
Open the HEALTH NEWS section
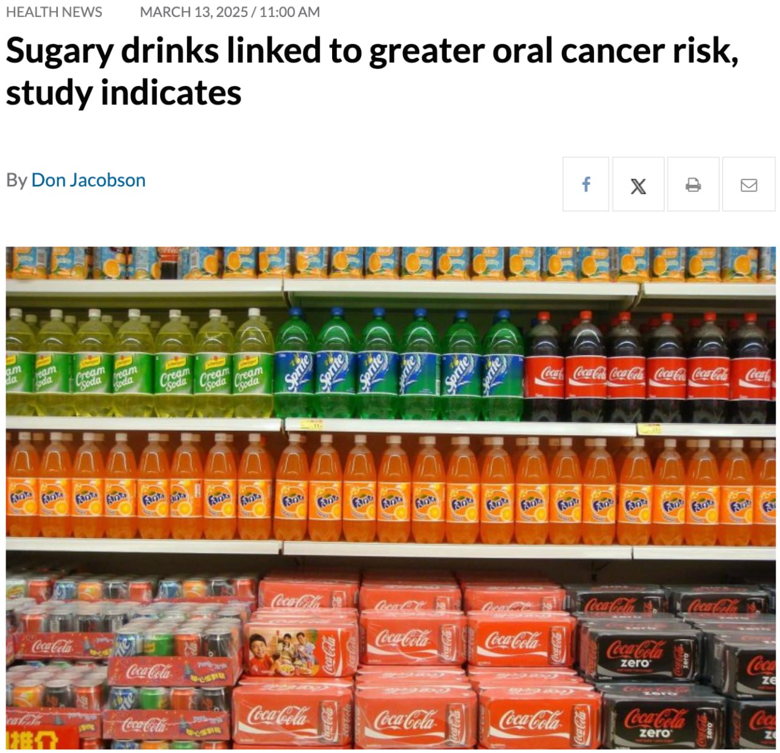coord(54,12)
